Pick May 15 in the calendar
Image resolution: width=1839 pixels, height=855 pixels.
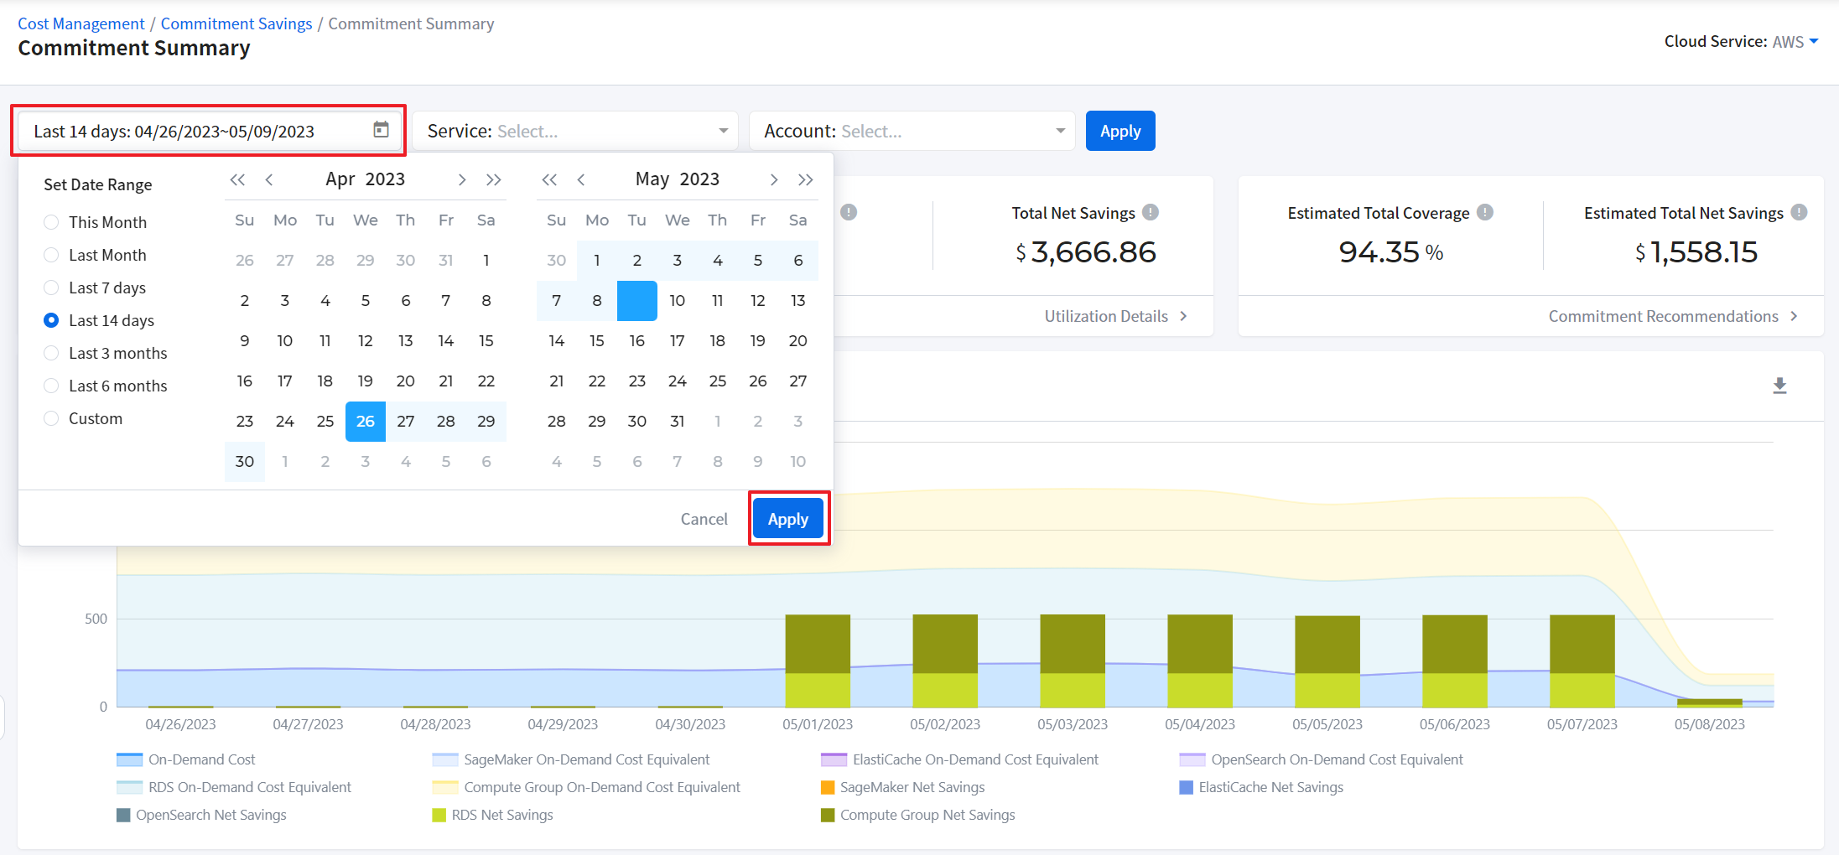[x=596, y=340]
